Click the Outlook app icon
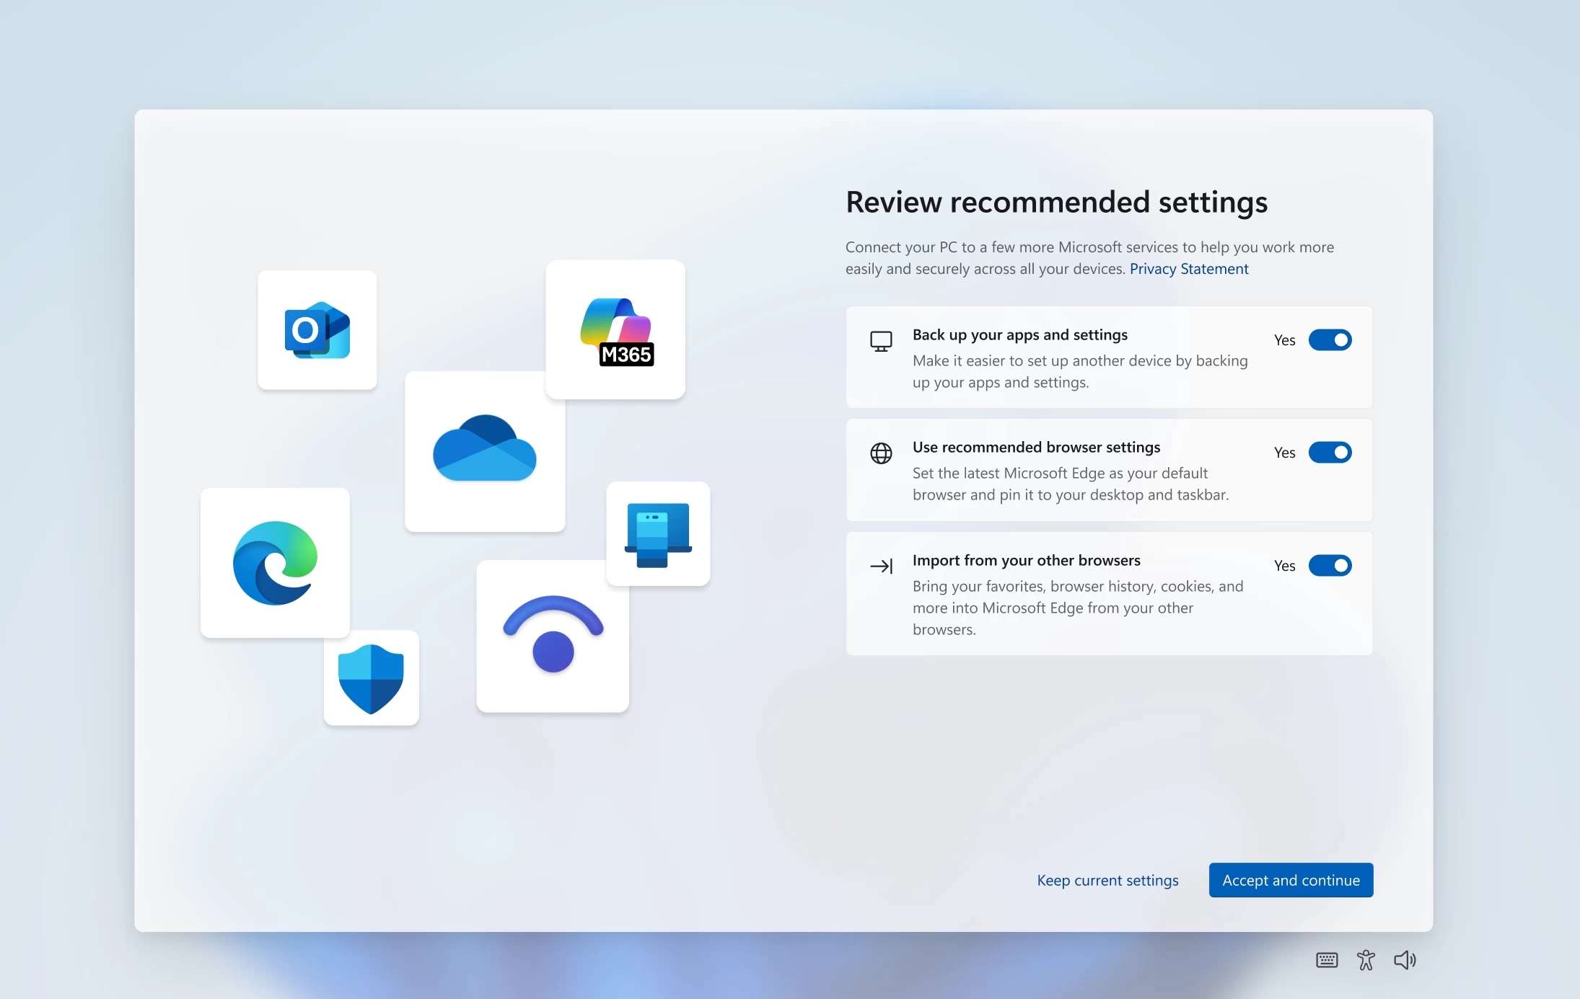This screenshot has width=1580, height=999. pos(317,330)
